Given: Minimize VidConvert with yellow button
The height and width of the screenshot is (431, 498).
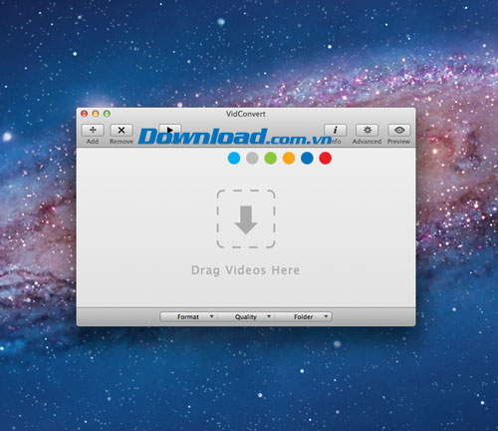Looking at the screenshot, I should (x=96, y=114).
